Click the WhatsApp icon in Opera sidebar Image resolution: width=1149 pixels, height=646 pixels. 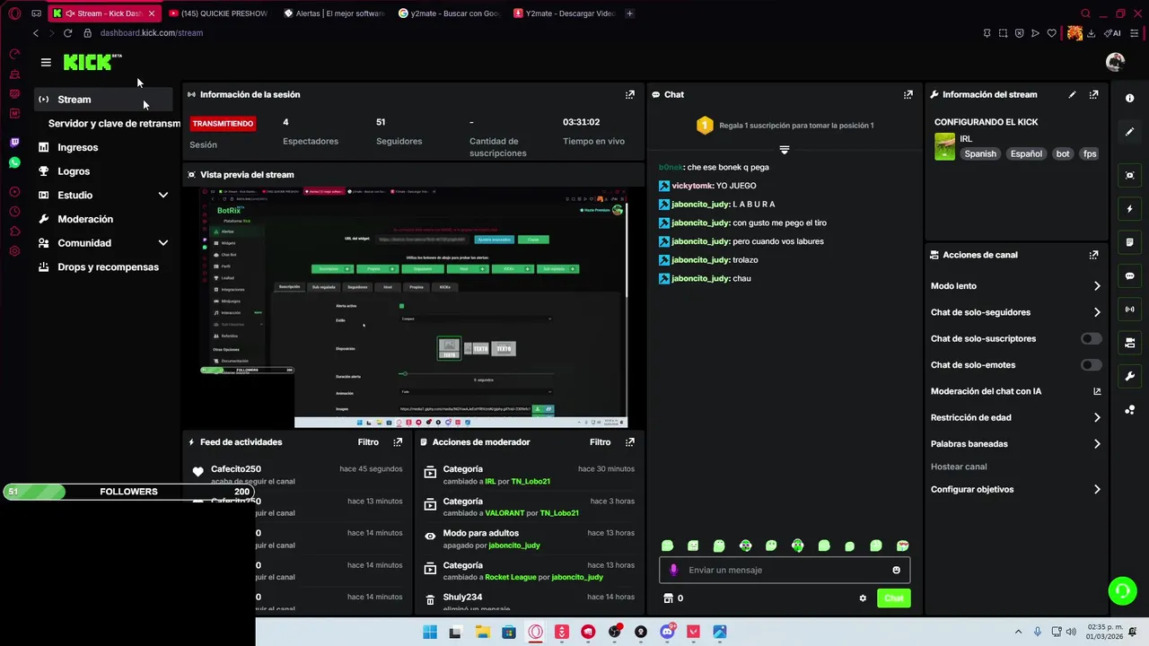(x=14, y=162)
